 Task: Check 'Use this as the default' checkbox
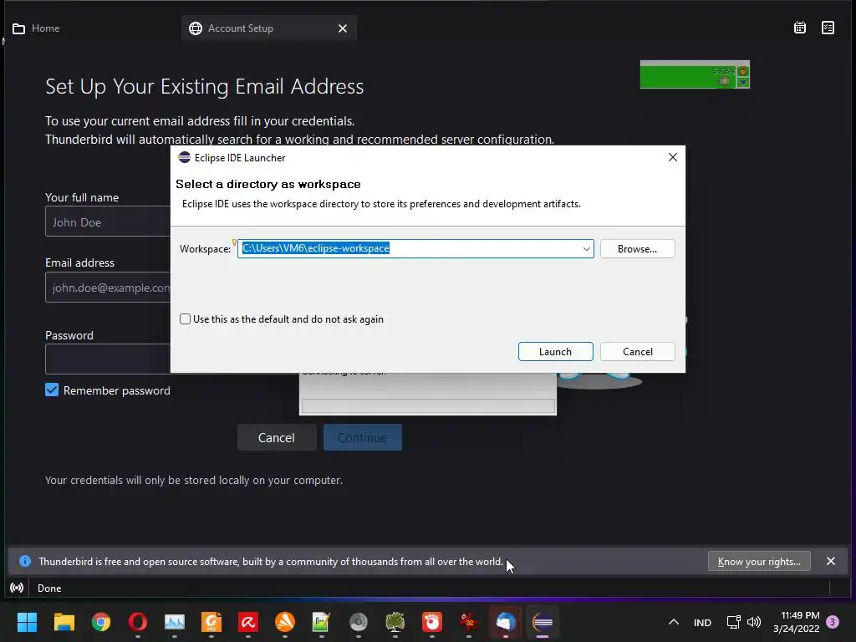point(185,318)
